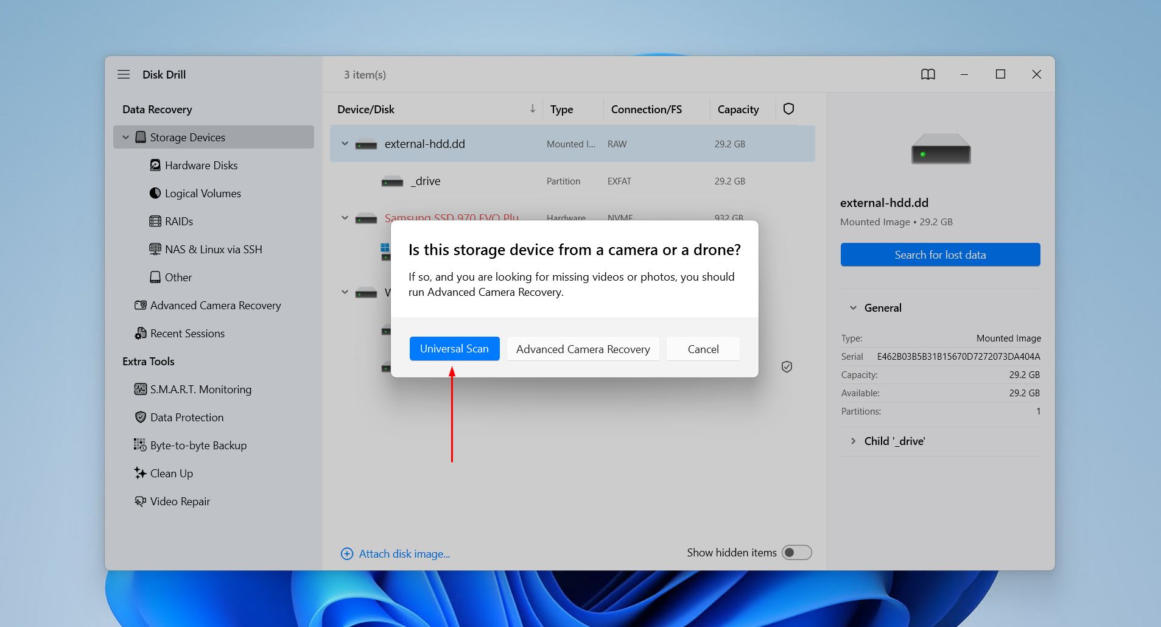Click the Attach disk image link

point(404,553)
